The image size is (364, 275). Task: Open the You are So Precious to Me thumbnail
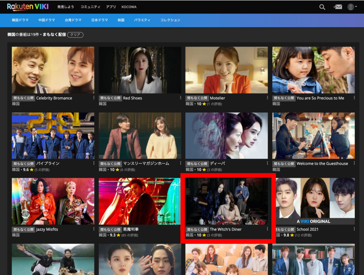(314, 70)
